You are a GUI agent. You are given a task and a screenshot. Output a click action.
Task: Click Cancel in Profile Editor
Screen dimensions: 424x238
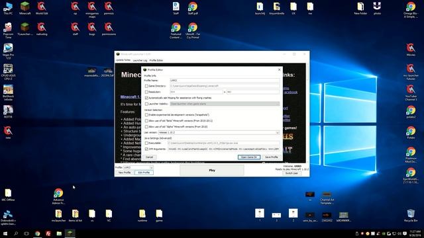pyautogui.click(x=149, y=157)
